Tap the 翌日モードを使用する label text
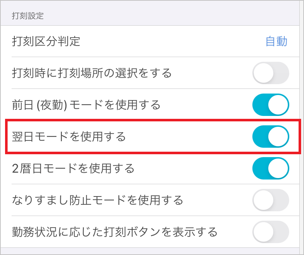 [x=69, y=137]
